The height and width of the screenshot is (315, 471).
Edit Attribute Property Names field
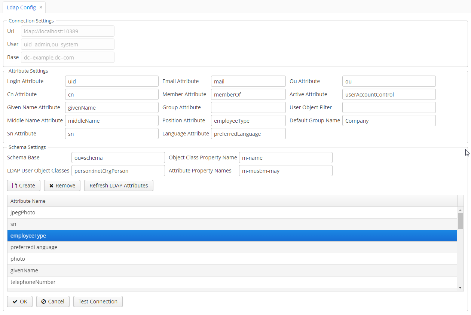(x=286, y=171)
